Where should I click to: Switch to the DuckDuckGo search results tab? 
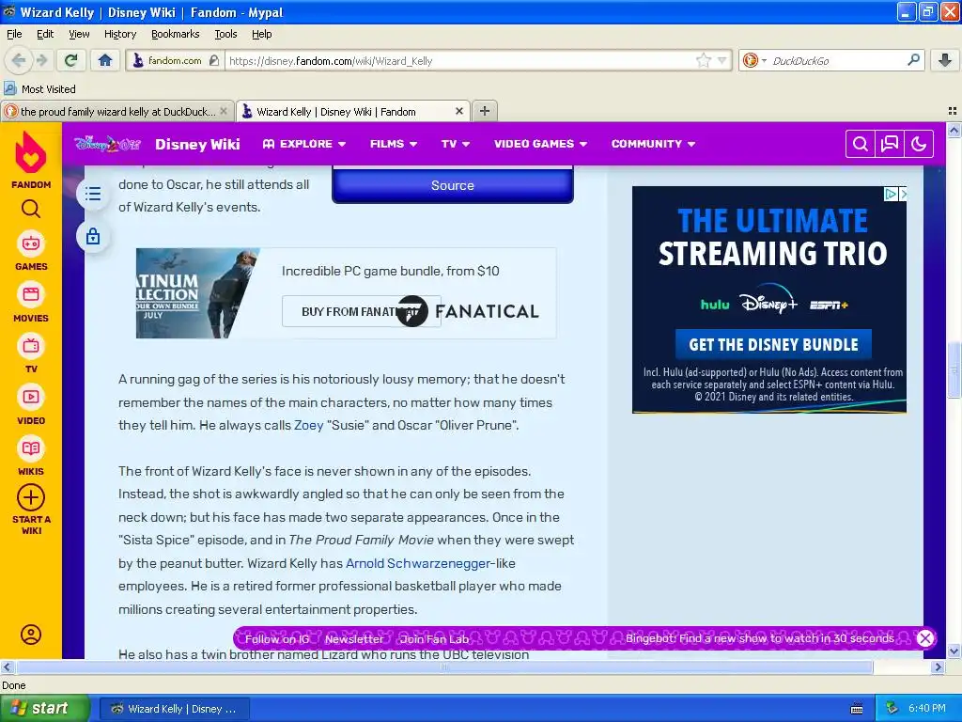pyautogui.click(x=116, y=111)
